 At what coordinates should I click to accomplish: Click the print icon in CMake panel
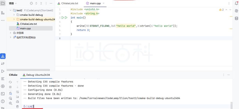[17, 102]
